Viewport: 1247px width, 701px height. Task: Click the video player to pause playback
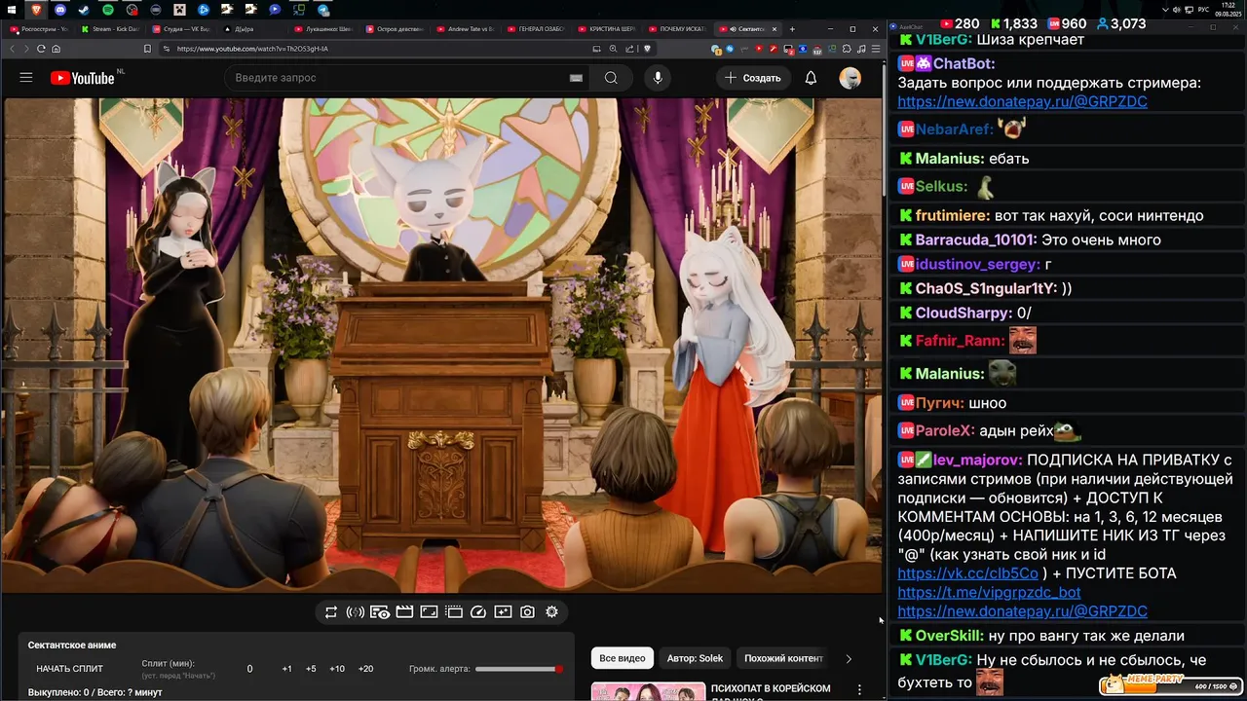point(441,345)
